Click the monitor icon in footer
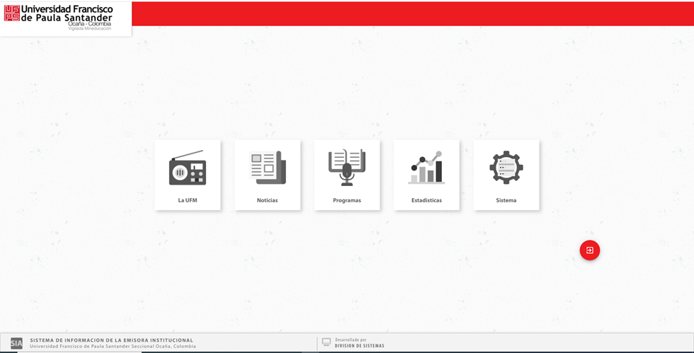This screenshot has width=694, height=353. [x=326, y=342]
